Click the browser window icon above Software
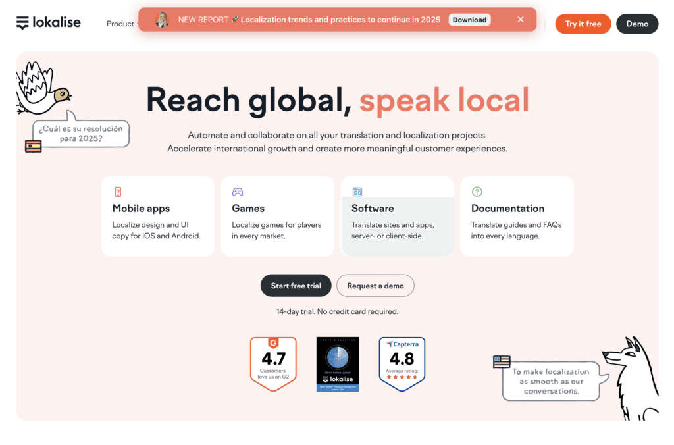The height and width of the screenshot is (445, 674). click(x=357, y=190)
